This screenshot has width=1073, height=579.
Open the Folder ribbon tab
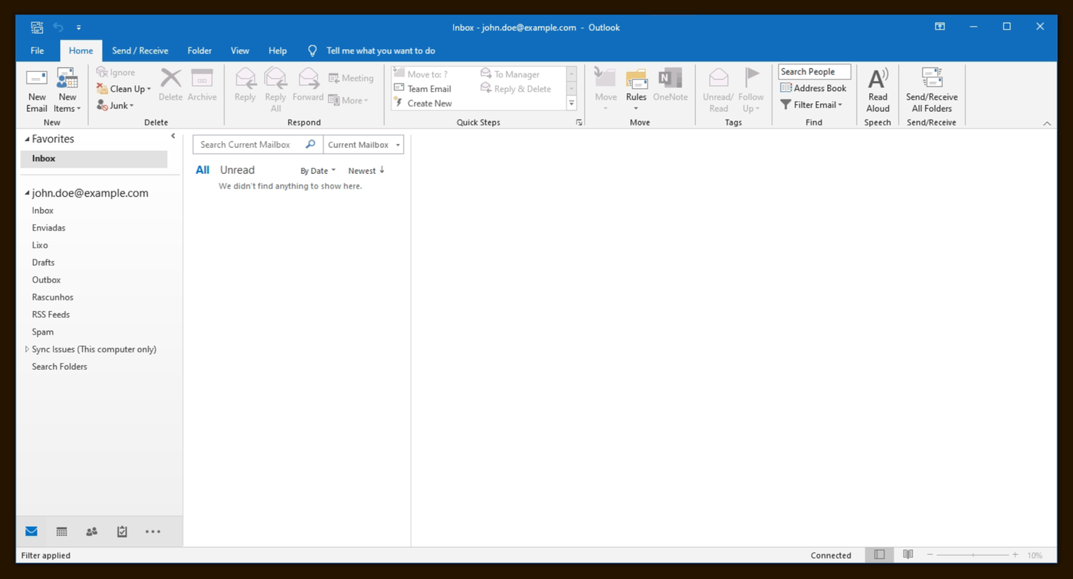pyautogui.click(x=199, y=51)
